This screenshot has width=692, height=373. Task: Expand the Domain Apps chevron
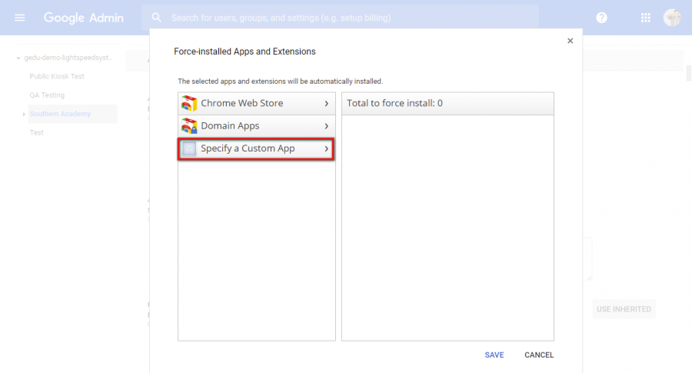click(327, 126)
